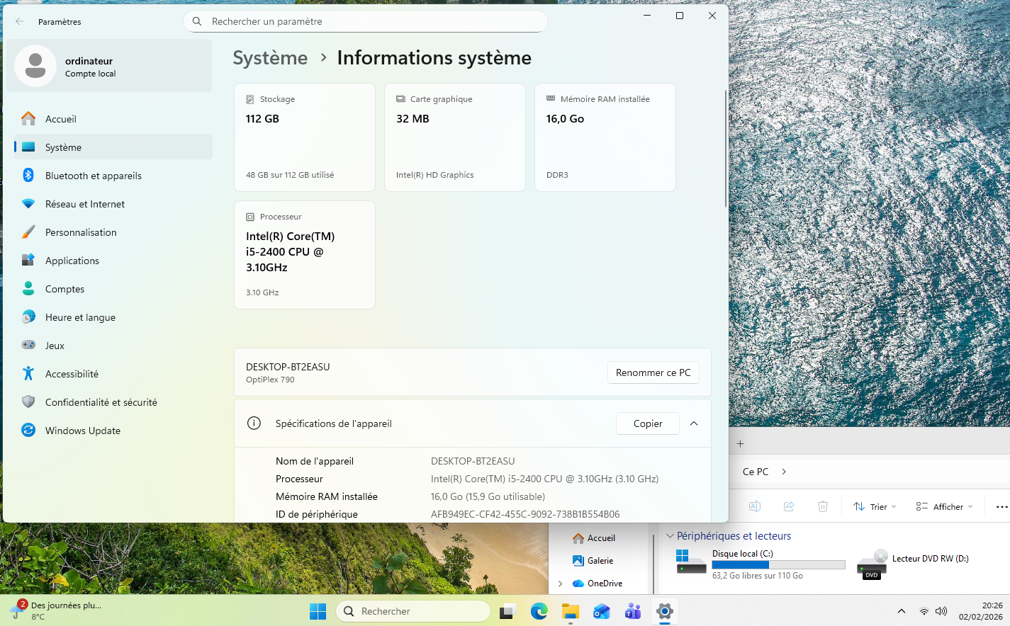The image size is (1010, 626).
Task: Select Confidentialité et sécurité menu item
Action: click(101, 402)
